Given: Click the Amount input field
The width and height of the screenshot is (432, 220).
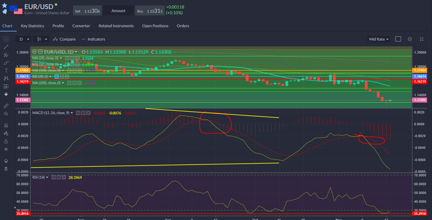Looking at the screenshot, I should pos(118,10).
